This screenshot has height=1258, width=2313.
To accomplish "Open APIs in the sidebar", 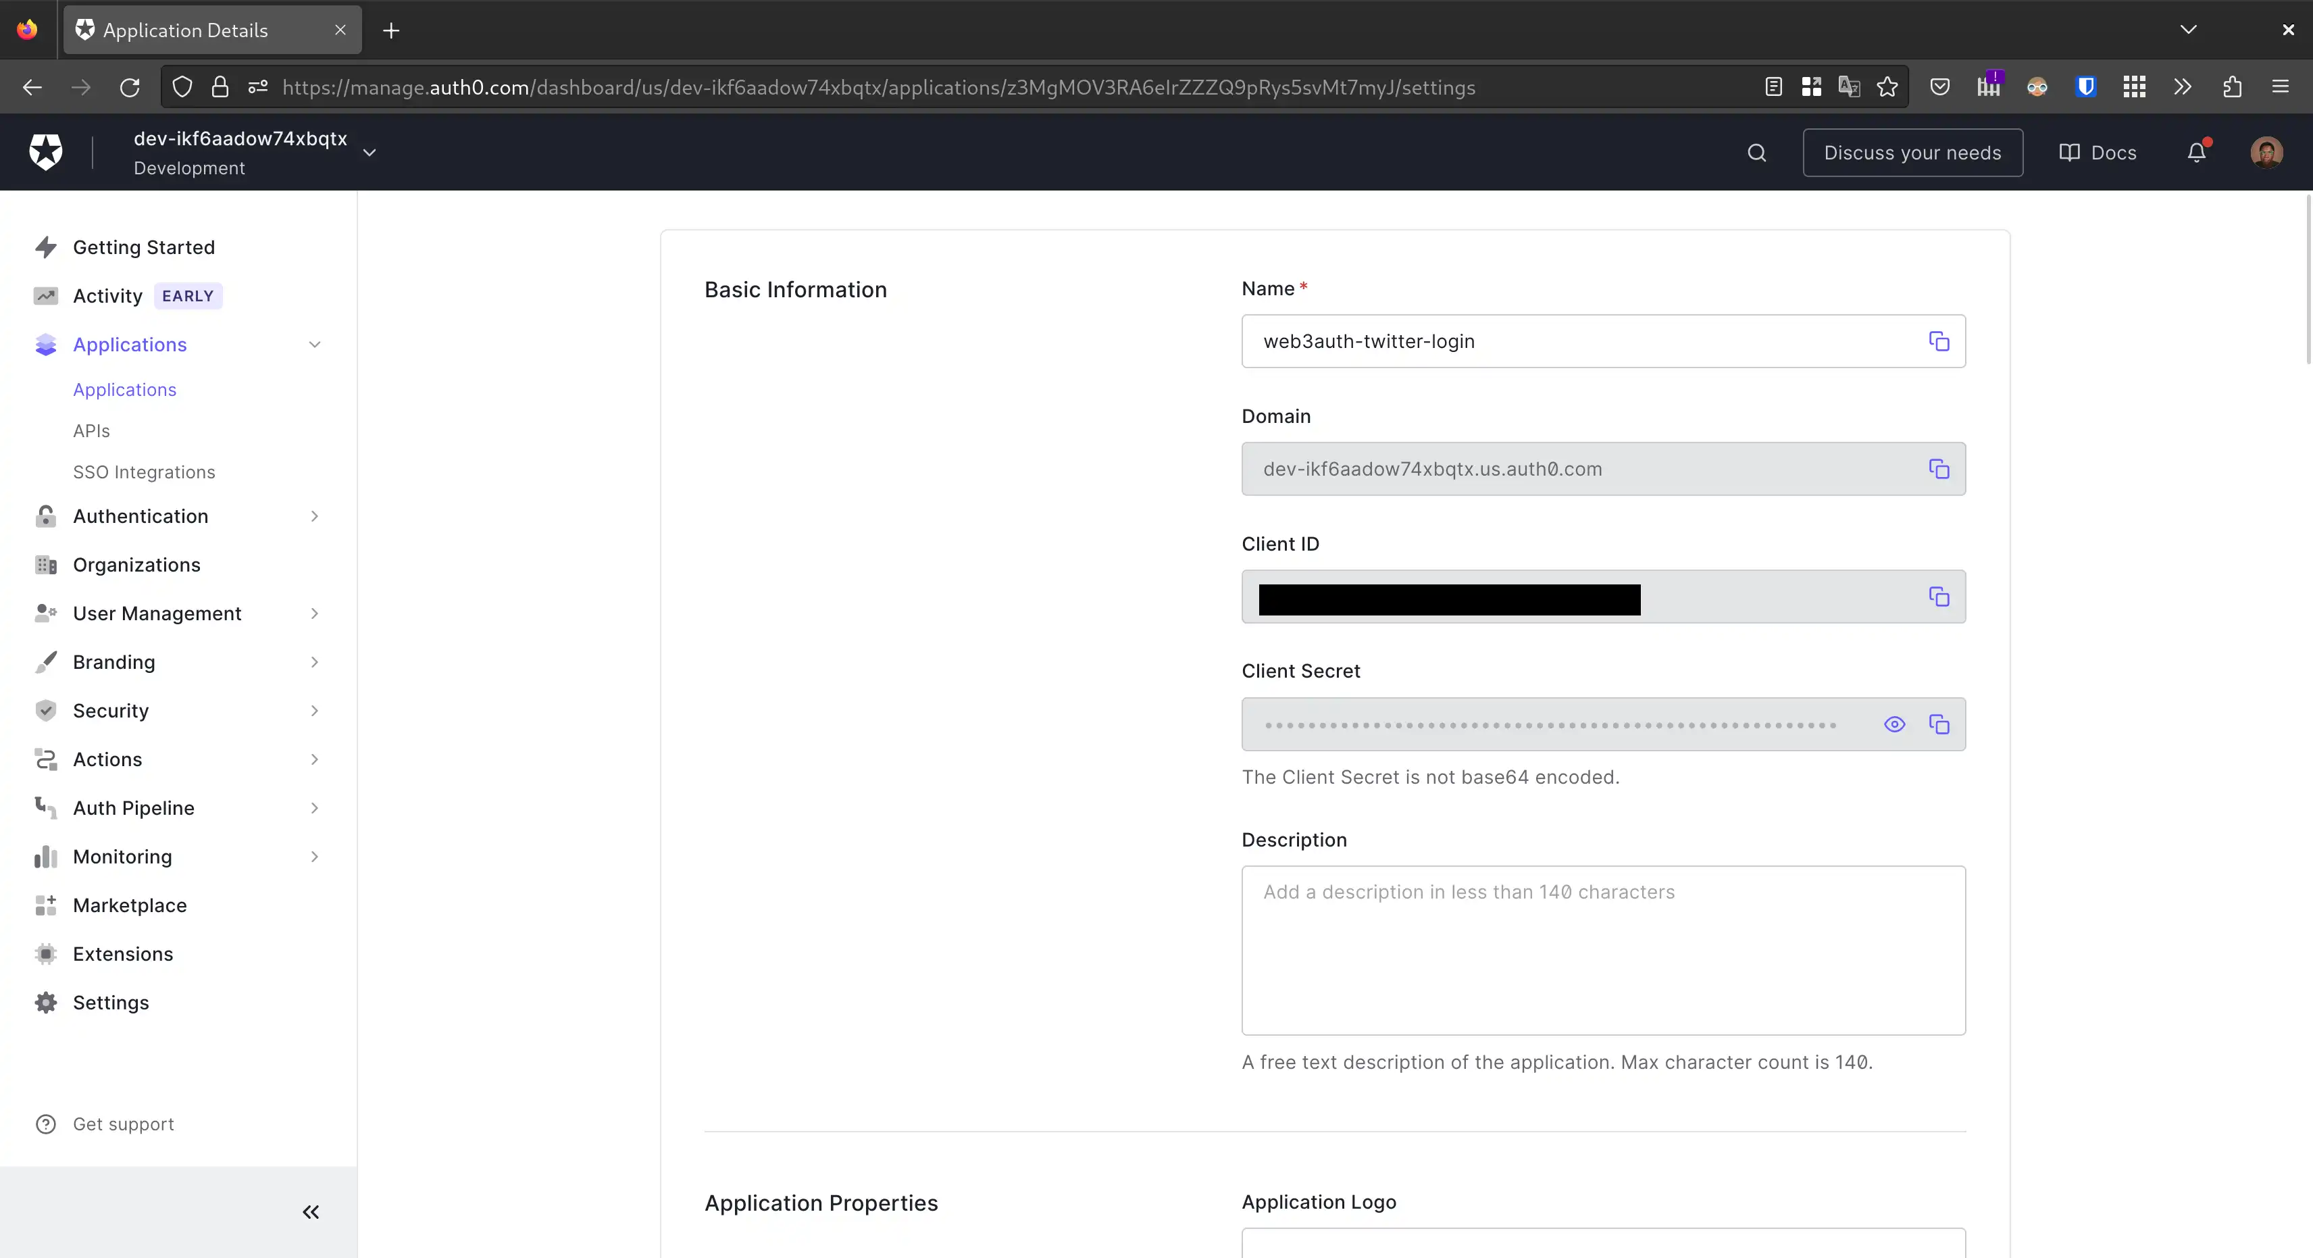I will coord(92,431).
